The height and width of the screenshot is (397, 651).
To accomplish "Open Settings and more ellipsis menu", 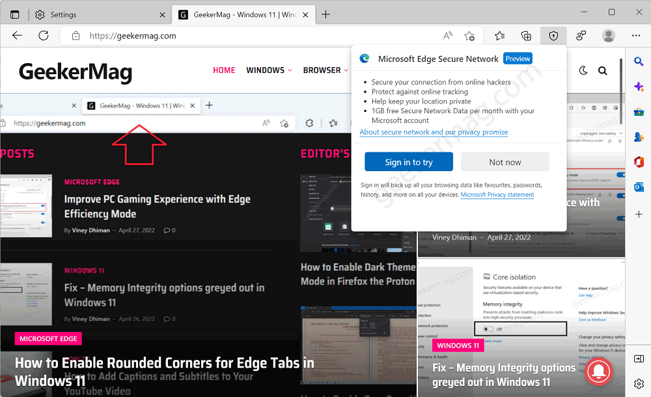I will pyautogui.click(x=636, y=36).
